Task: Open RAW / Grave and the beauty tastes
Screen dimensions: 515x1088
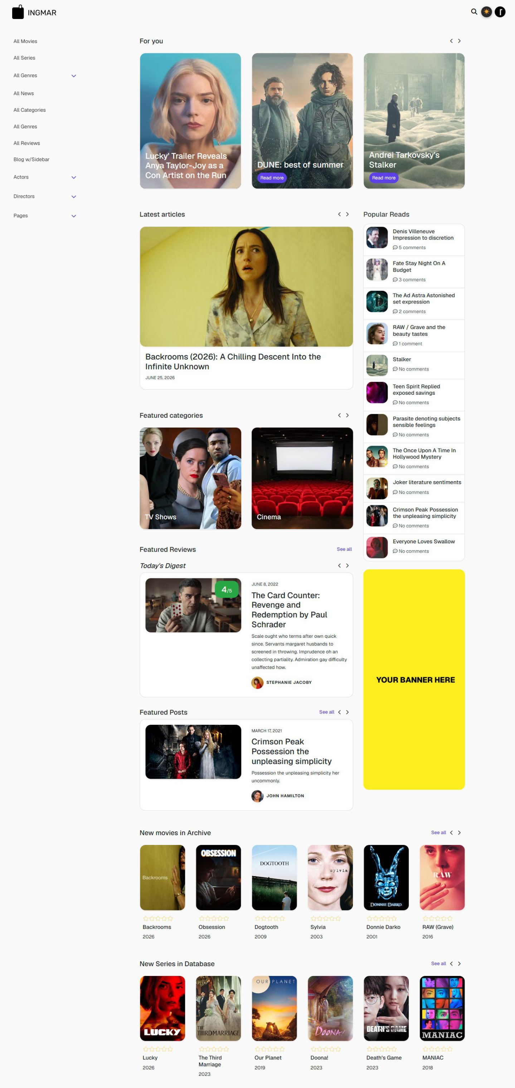Action: click(419, 331)
